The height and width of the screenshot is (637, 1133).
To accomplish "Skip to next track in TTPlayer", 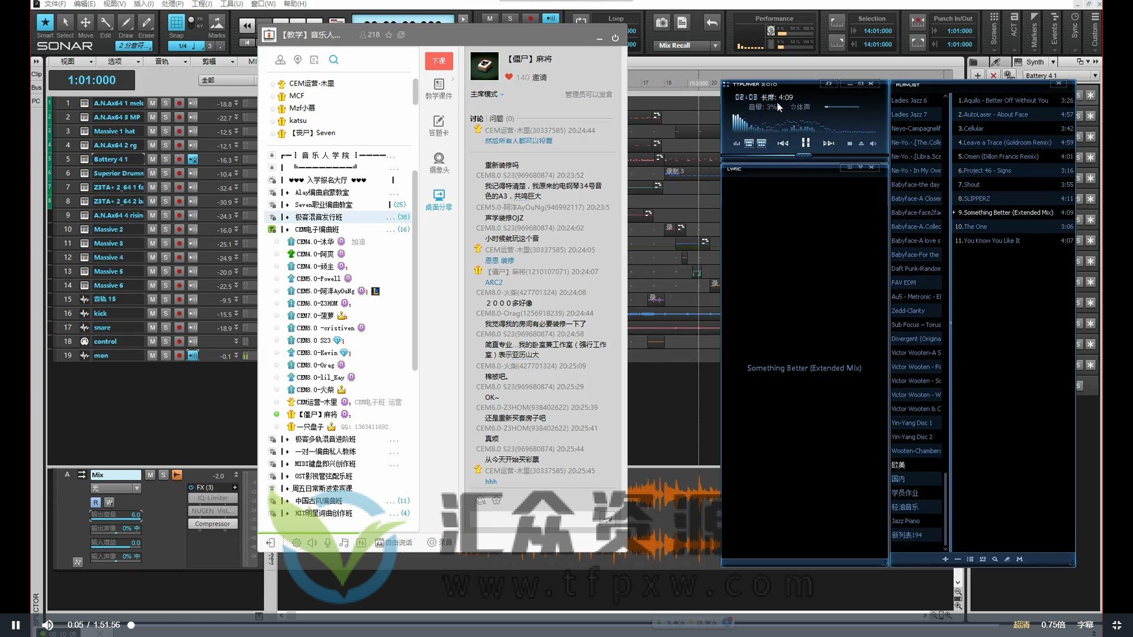I will click(829, 143).
